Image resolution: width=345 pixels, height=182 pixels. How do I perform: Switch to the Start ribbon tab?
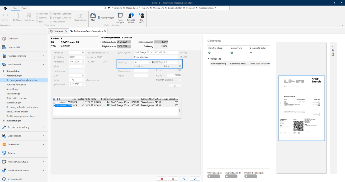click(x=15, y=8)
